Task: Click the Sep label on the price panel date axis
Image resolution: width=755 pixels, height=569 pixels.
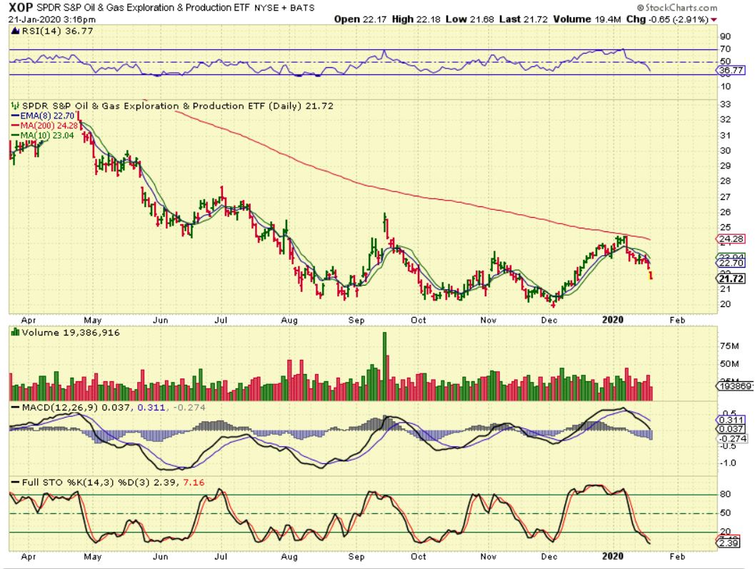Action: 356,320
